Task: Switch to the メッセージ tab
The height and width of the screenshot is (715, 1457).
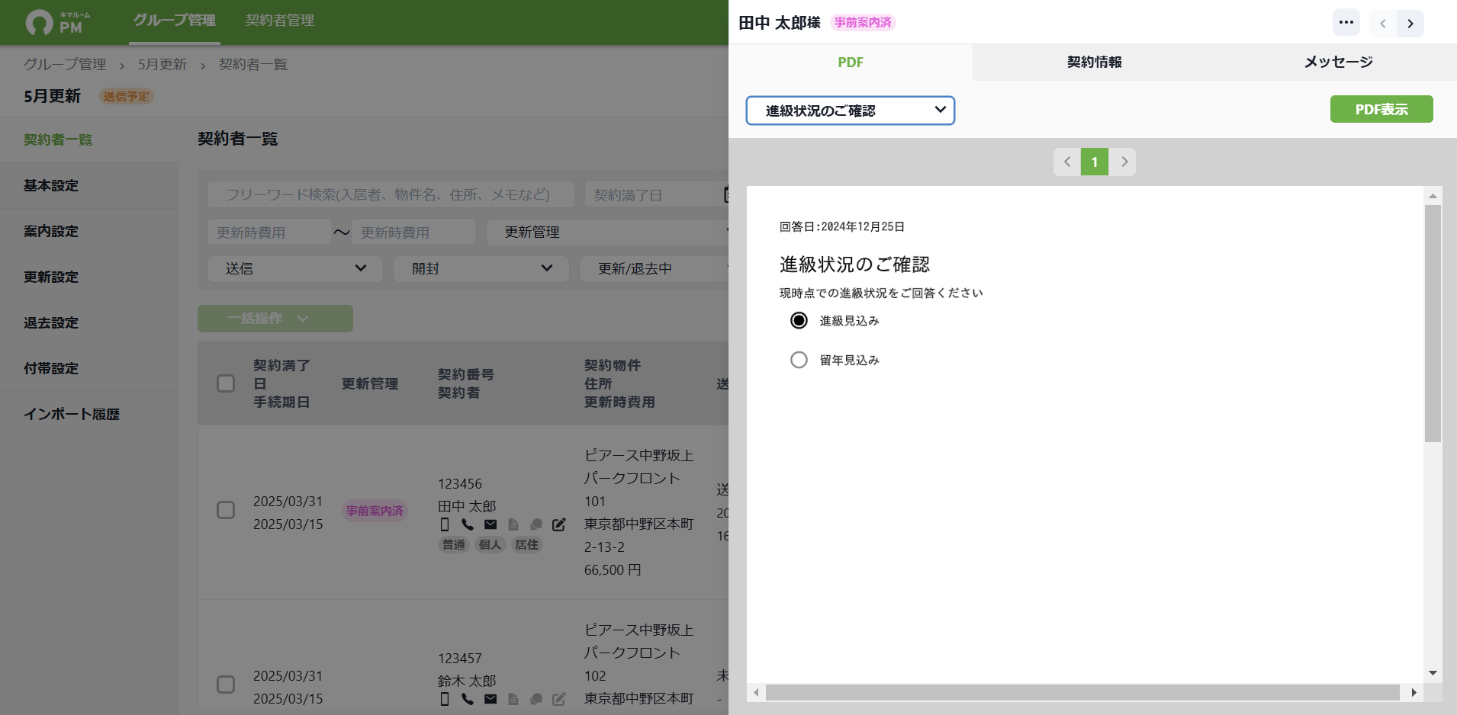Action: pyautogui.click(x=1338, y=63)
